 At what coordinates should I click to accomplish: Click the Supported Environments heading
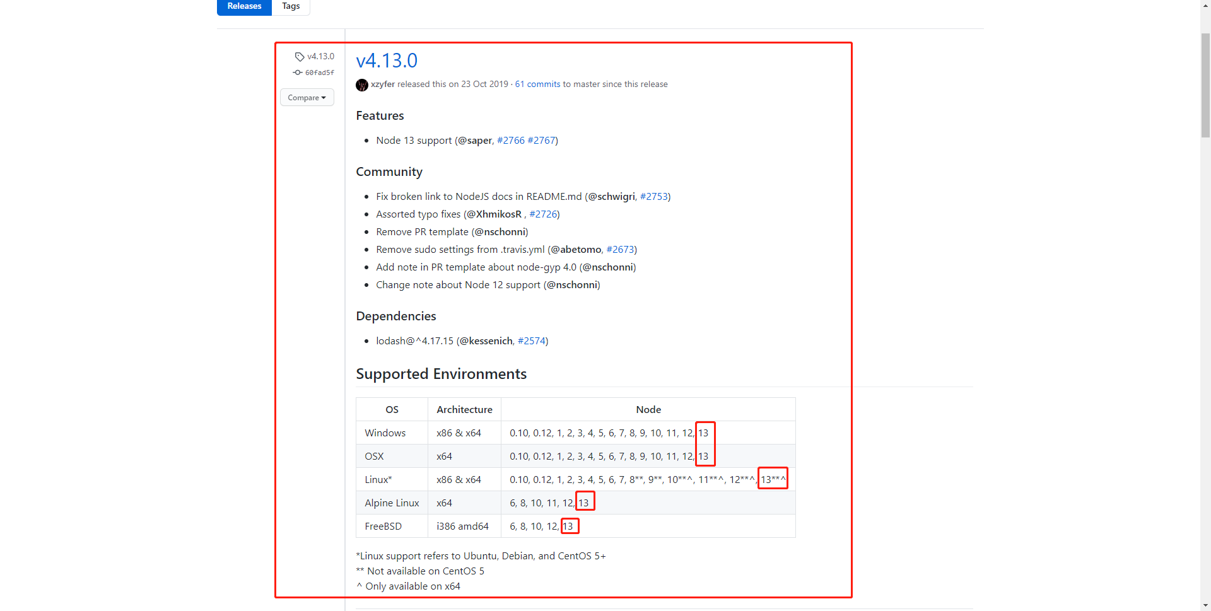point(441,374)
